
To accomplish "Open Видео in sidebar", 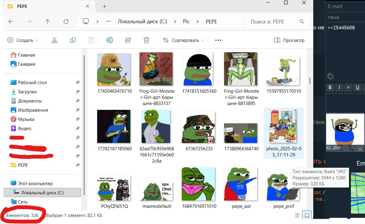I will click(x=25, y=128).
